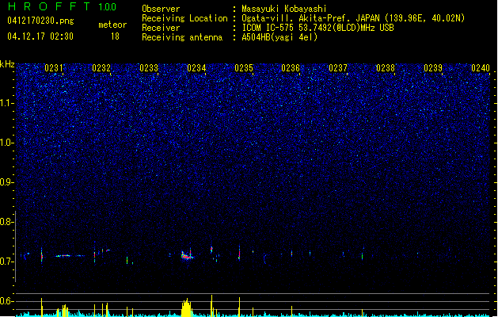Viewport: 498px width, 317px height.
Task: Click the kHz axis unit label
Action: point(7,64)
